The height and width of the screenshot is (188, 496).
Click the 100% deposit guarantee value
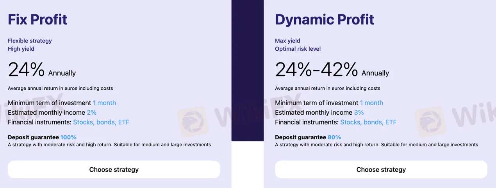click(68, 137)
